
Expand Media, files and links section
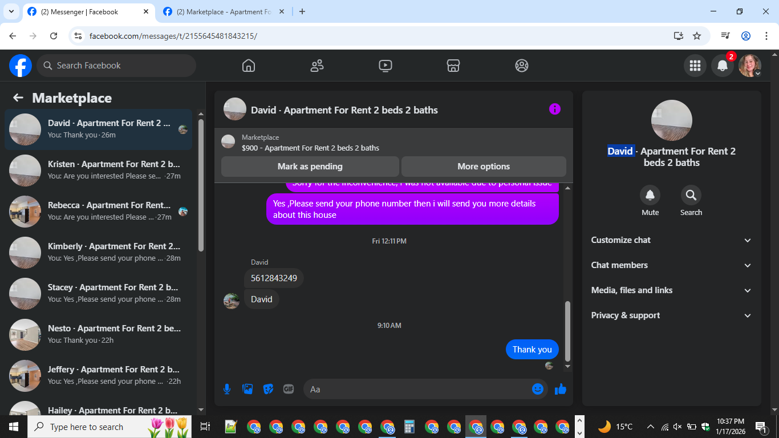pyautogui.click(x=672, y=290)
